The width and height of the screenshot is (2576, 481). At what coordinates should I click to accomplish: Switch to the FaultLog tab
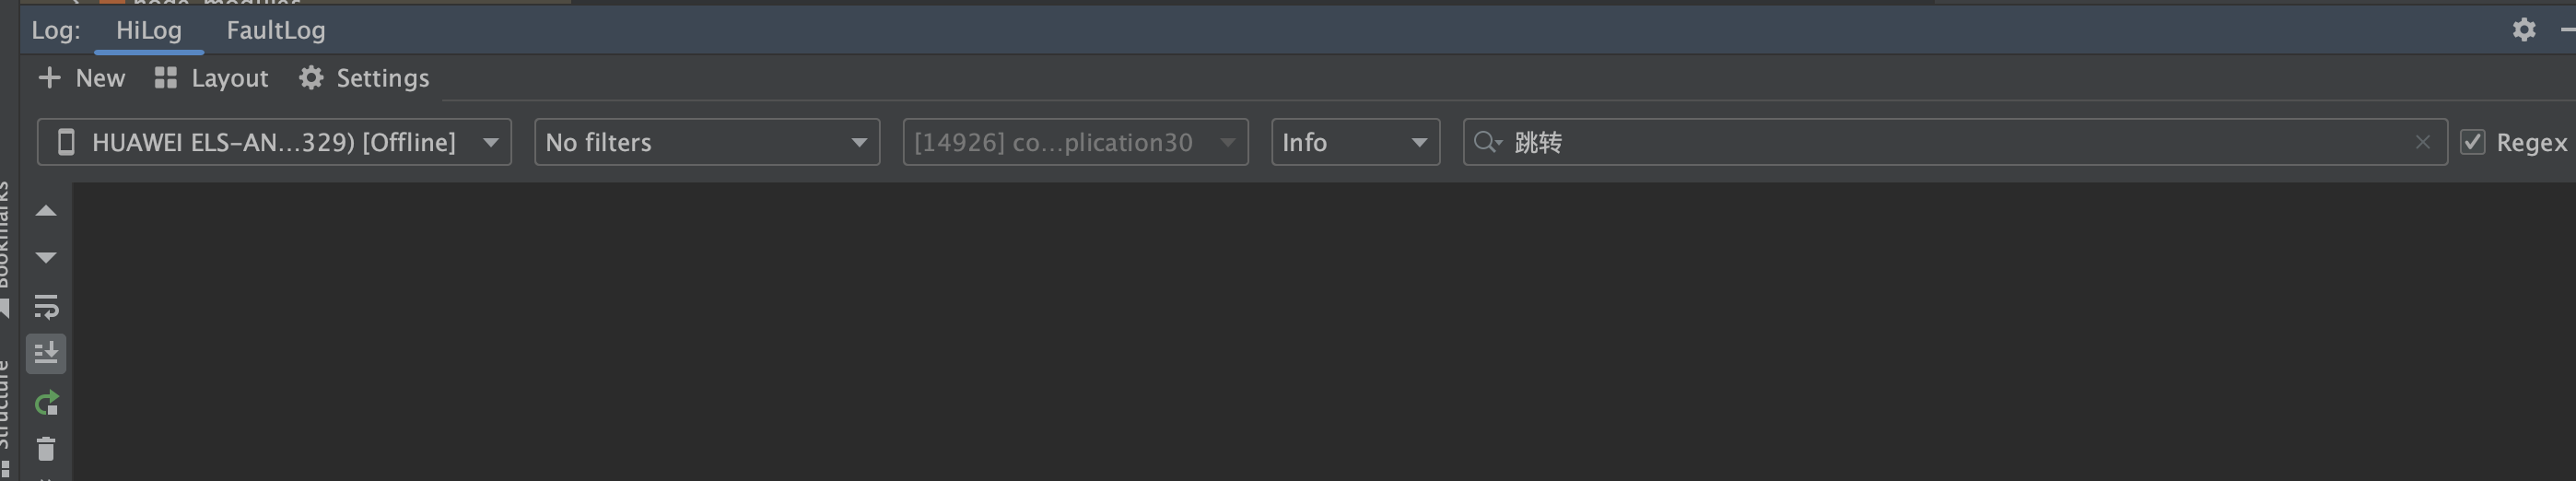[276, 30]
